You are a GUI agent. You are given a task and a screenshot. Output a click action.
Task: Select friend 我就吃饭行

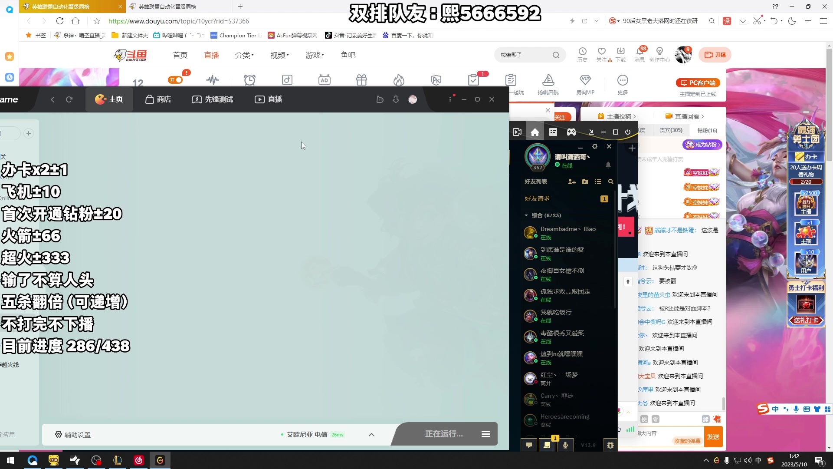[x=567, y=316]
